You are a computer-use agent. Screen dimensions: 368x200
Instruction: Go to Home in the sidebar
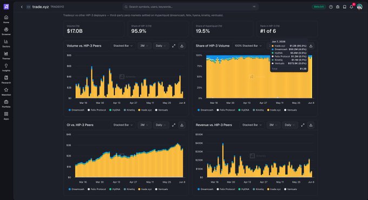(x=6, y=19)
